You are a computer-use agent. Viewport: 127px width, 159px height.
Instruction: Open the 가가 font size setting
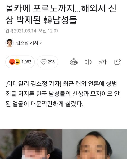(103, 62)
